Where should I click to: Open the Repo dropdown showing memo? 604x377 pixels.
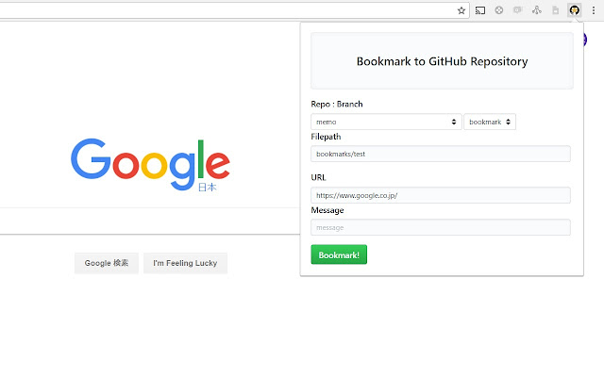386,122
